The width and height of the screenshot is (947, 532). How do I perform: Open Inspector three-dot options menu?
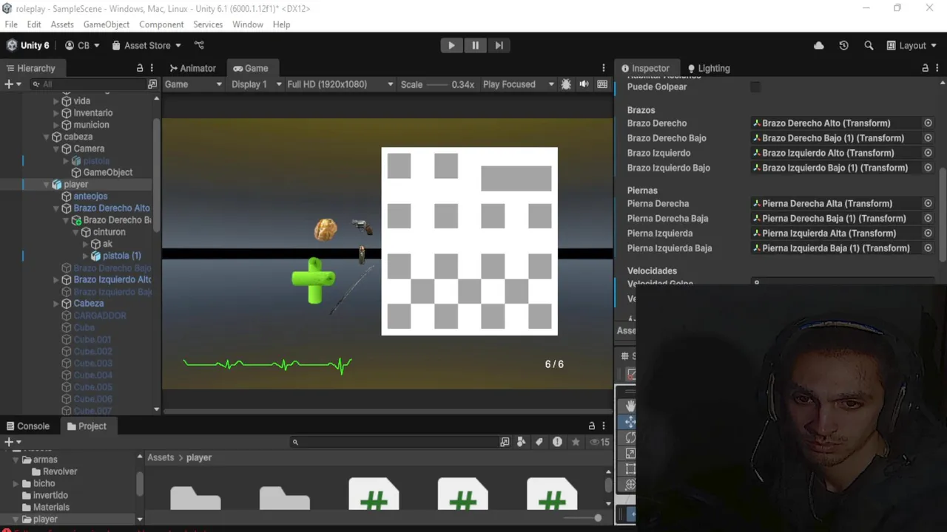[937, 68]
